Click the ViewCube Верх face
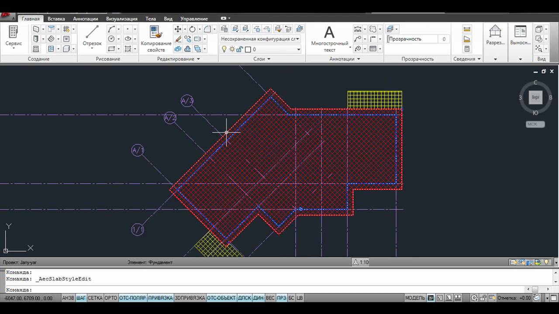This screenshot has width=559, height=314. [535, 97]
